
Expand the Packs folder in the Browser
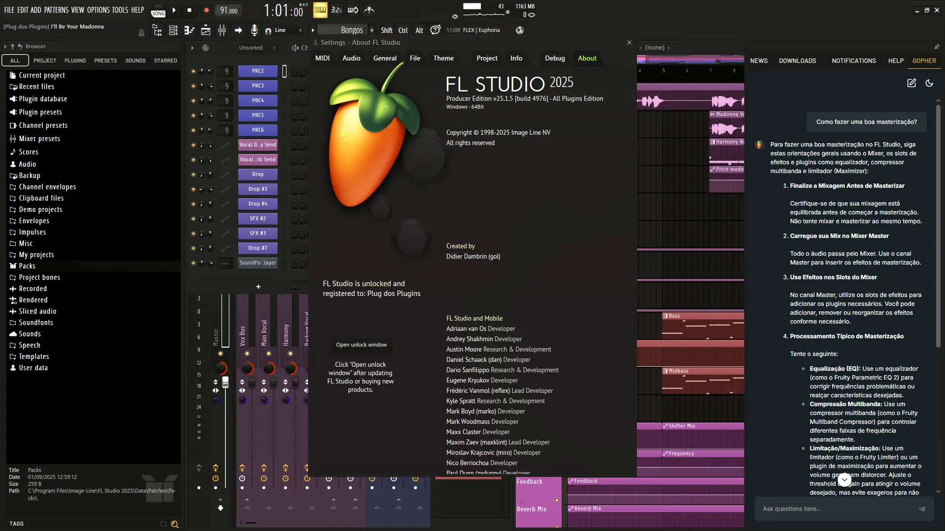pyautogui.click(x=26, y=265)
